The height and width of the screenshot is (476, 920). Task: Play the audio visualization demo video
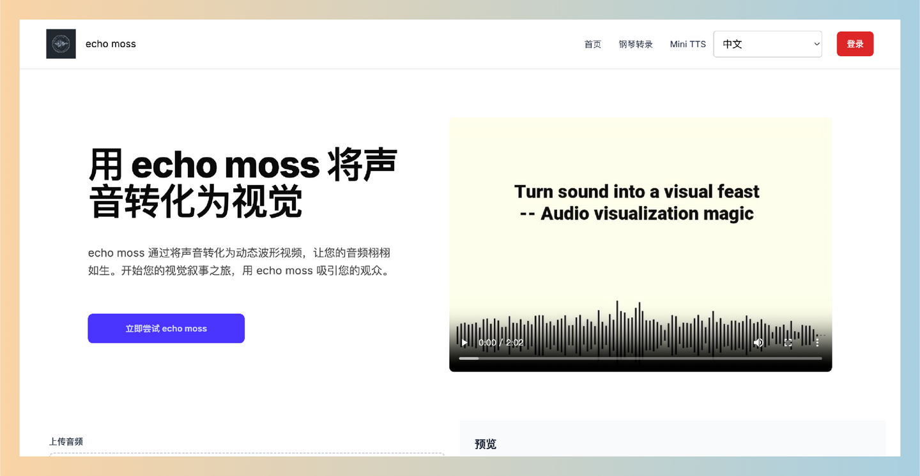(464, 343)
